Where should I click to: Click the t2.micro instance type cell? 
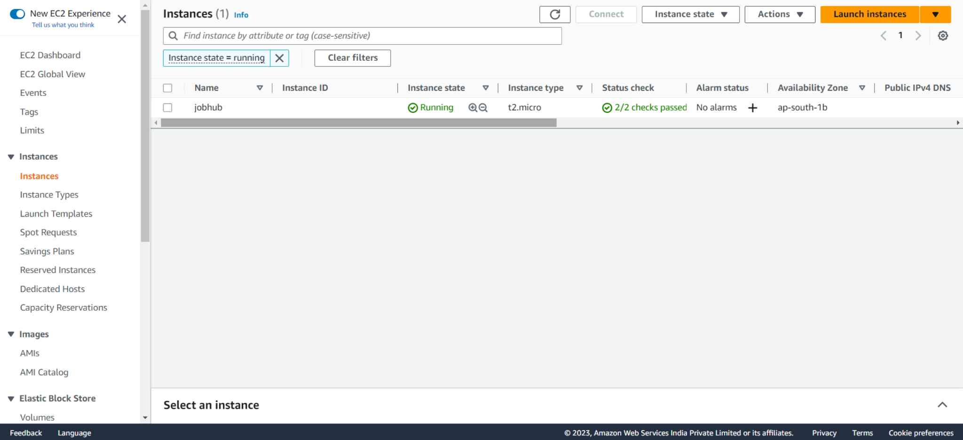tap(525, 108)
